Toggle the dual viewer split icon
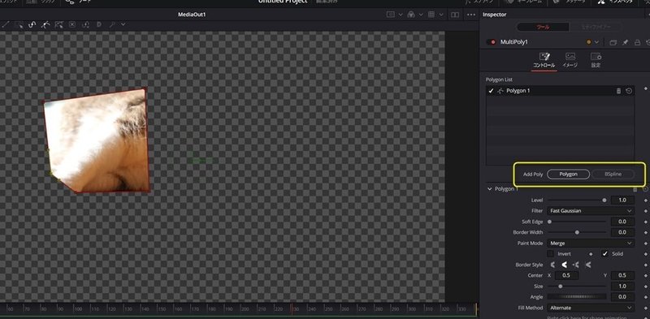Viewport: 650px width, 319px height. 455,15
